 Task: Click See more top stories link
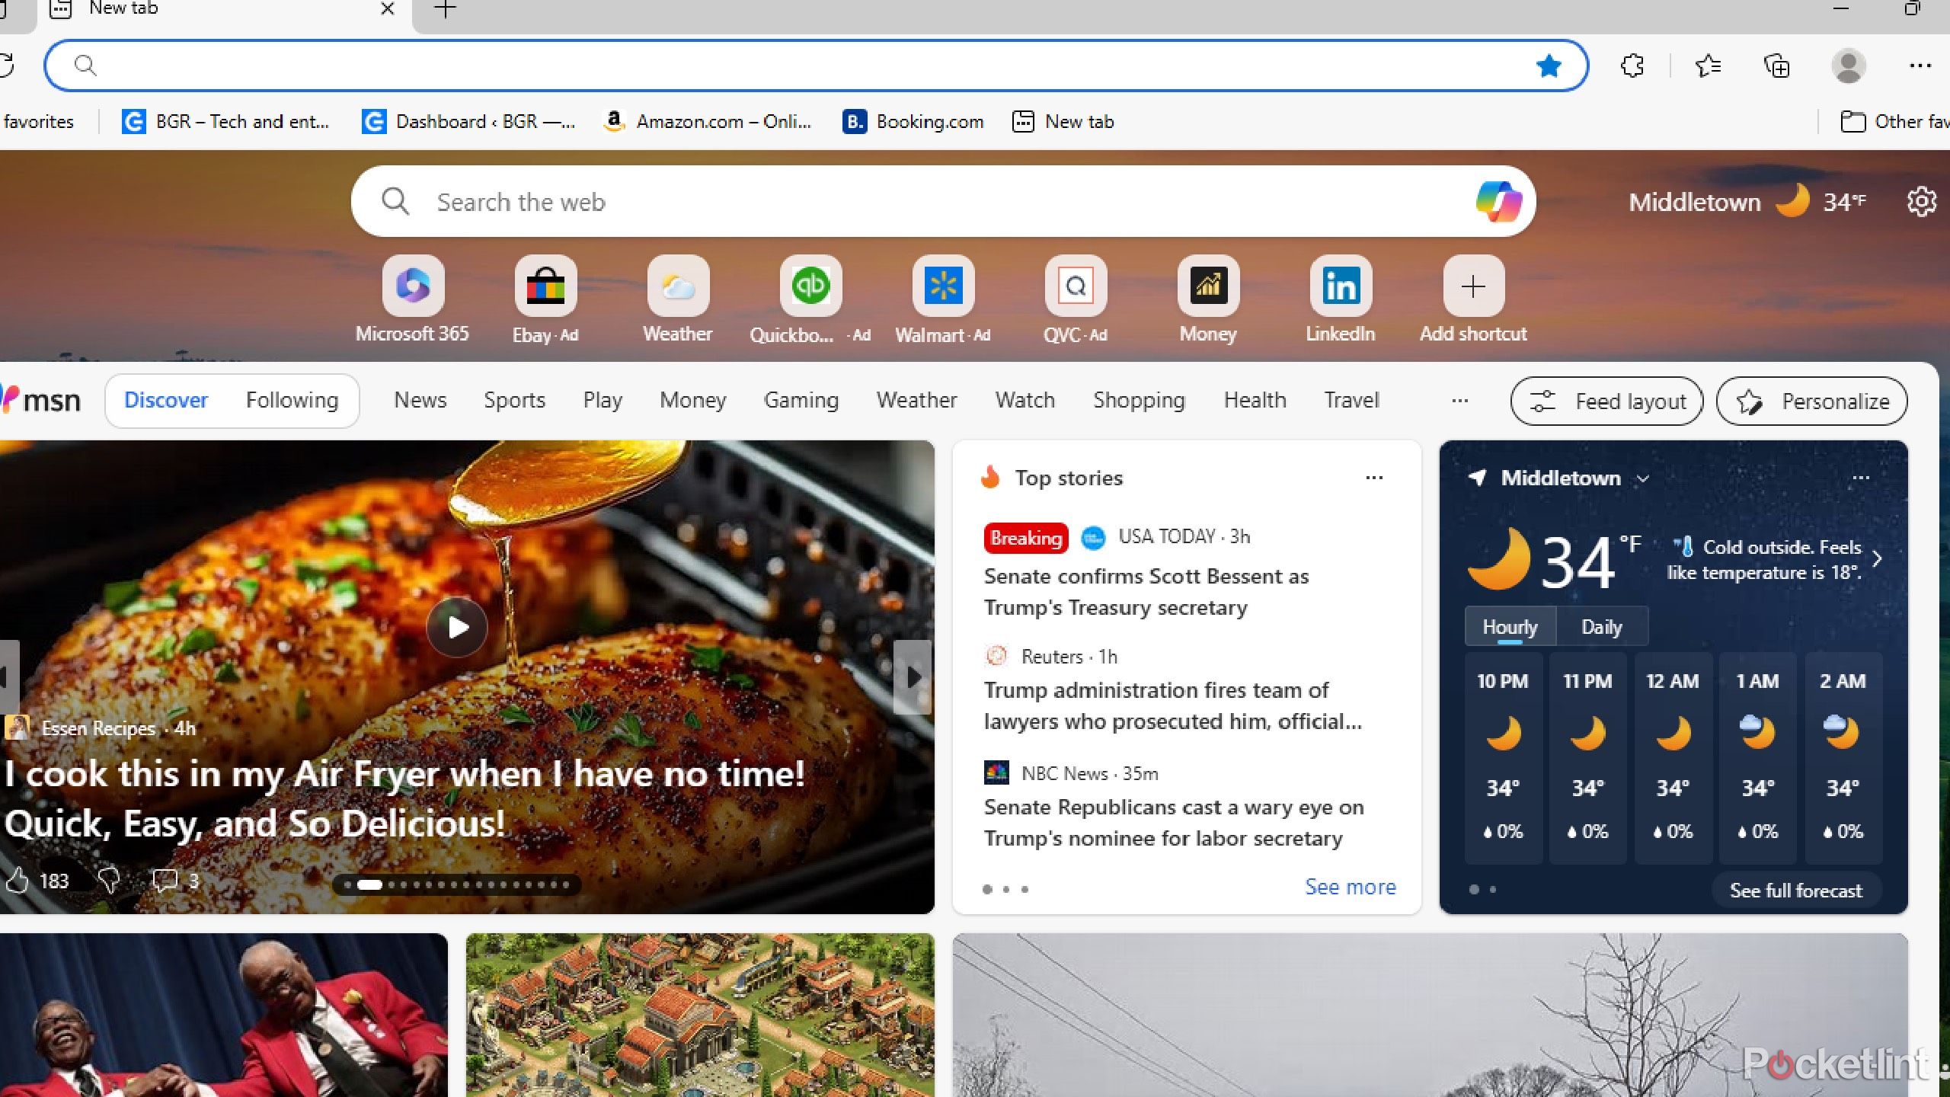[x=1349, y=887]
